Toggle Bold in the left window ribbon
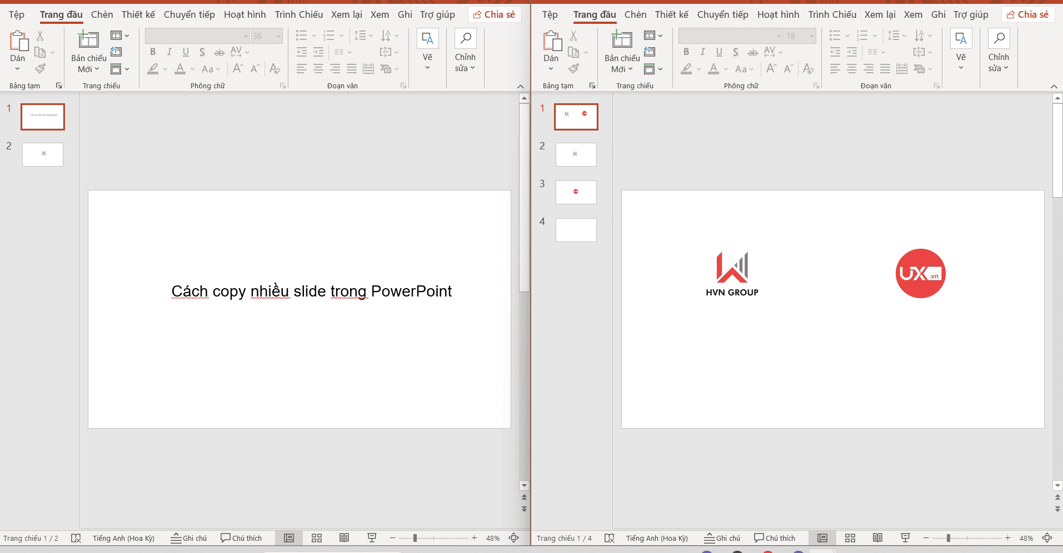This screenshot has height=553, width=1063. pyautogui.click(x=153, y=52)
